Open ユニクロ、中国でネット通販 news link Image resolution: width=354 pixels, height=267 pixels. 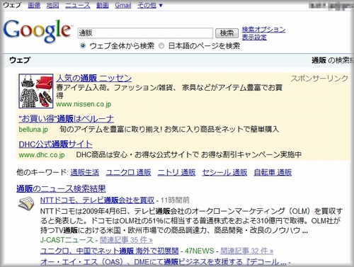pos(110,251)
